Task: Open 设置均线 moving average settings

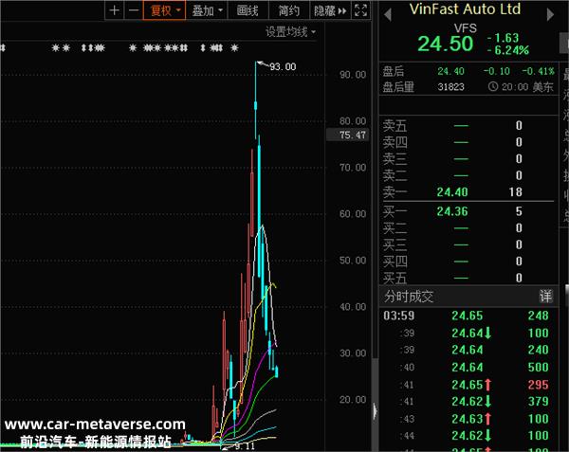Action: point(290,32)
